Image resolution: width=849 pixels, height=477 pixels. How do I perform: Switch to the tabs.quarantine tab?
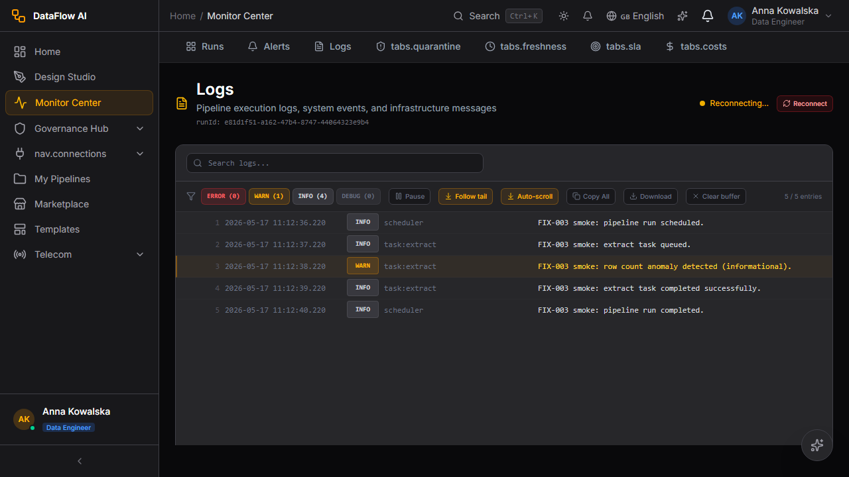[418, 46]
